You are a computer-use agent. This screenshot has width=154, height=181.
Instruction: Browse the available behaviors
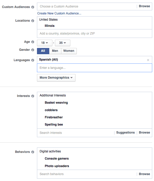(144, 174)
